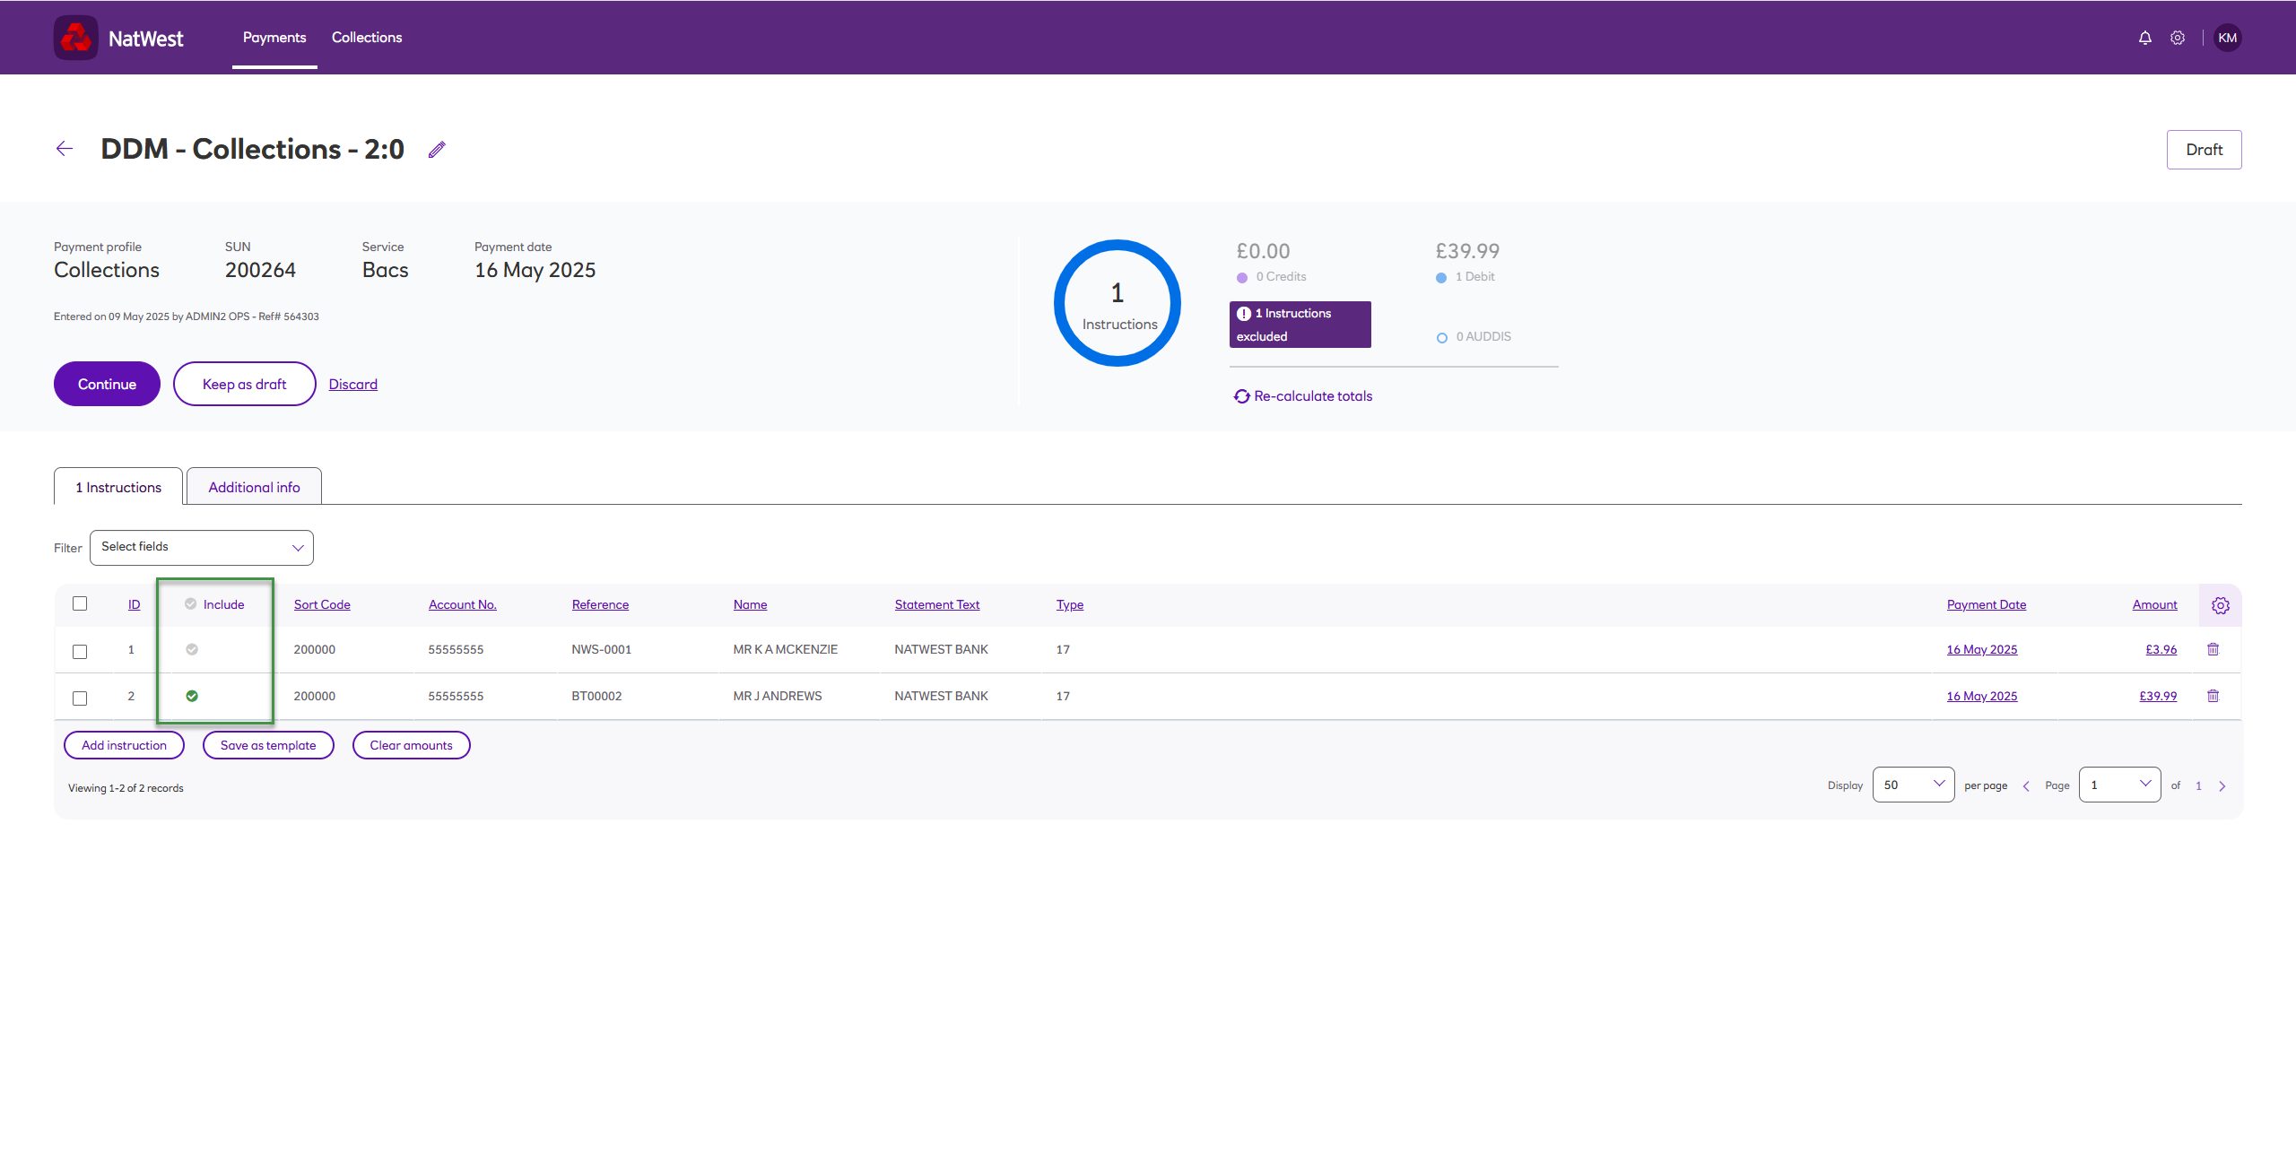Toggle green include tick for instruction 2
This screenshot has width=2296, height=1171.
coord(192,696)
